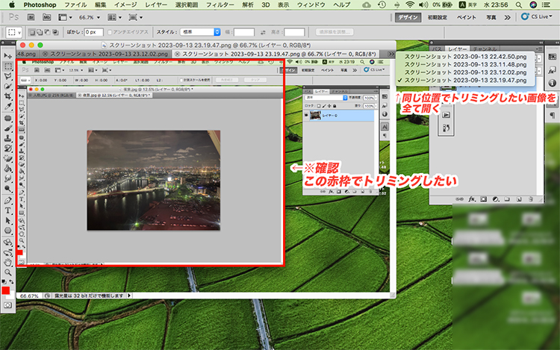
Task: Open the marquee tool preset picker
Action: 14,32
